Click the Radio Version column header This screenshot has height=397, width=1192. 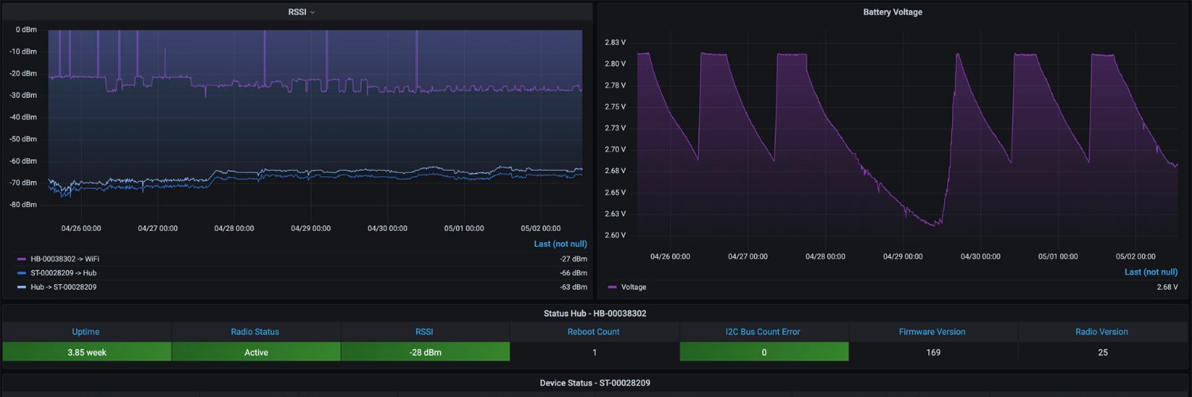pos(1102,332)
